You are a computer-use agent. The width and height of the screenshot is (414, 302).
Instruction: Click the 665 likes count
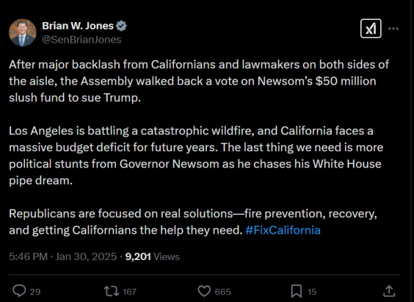(222, 292)
